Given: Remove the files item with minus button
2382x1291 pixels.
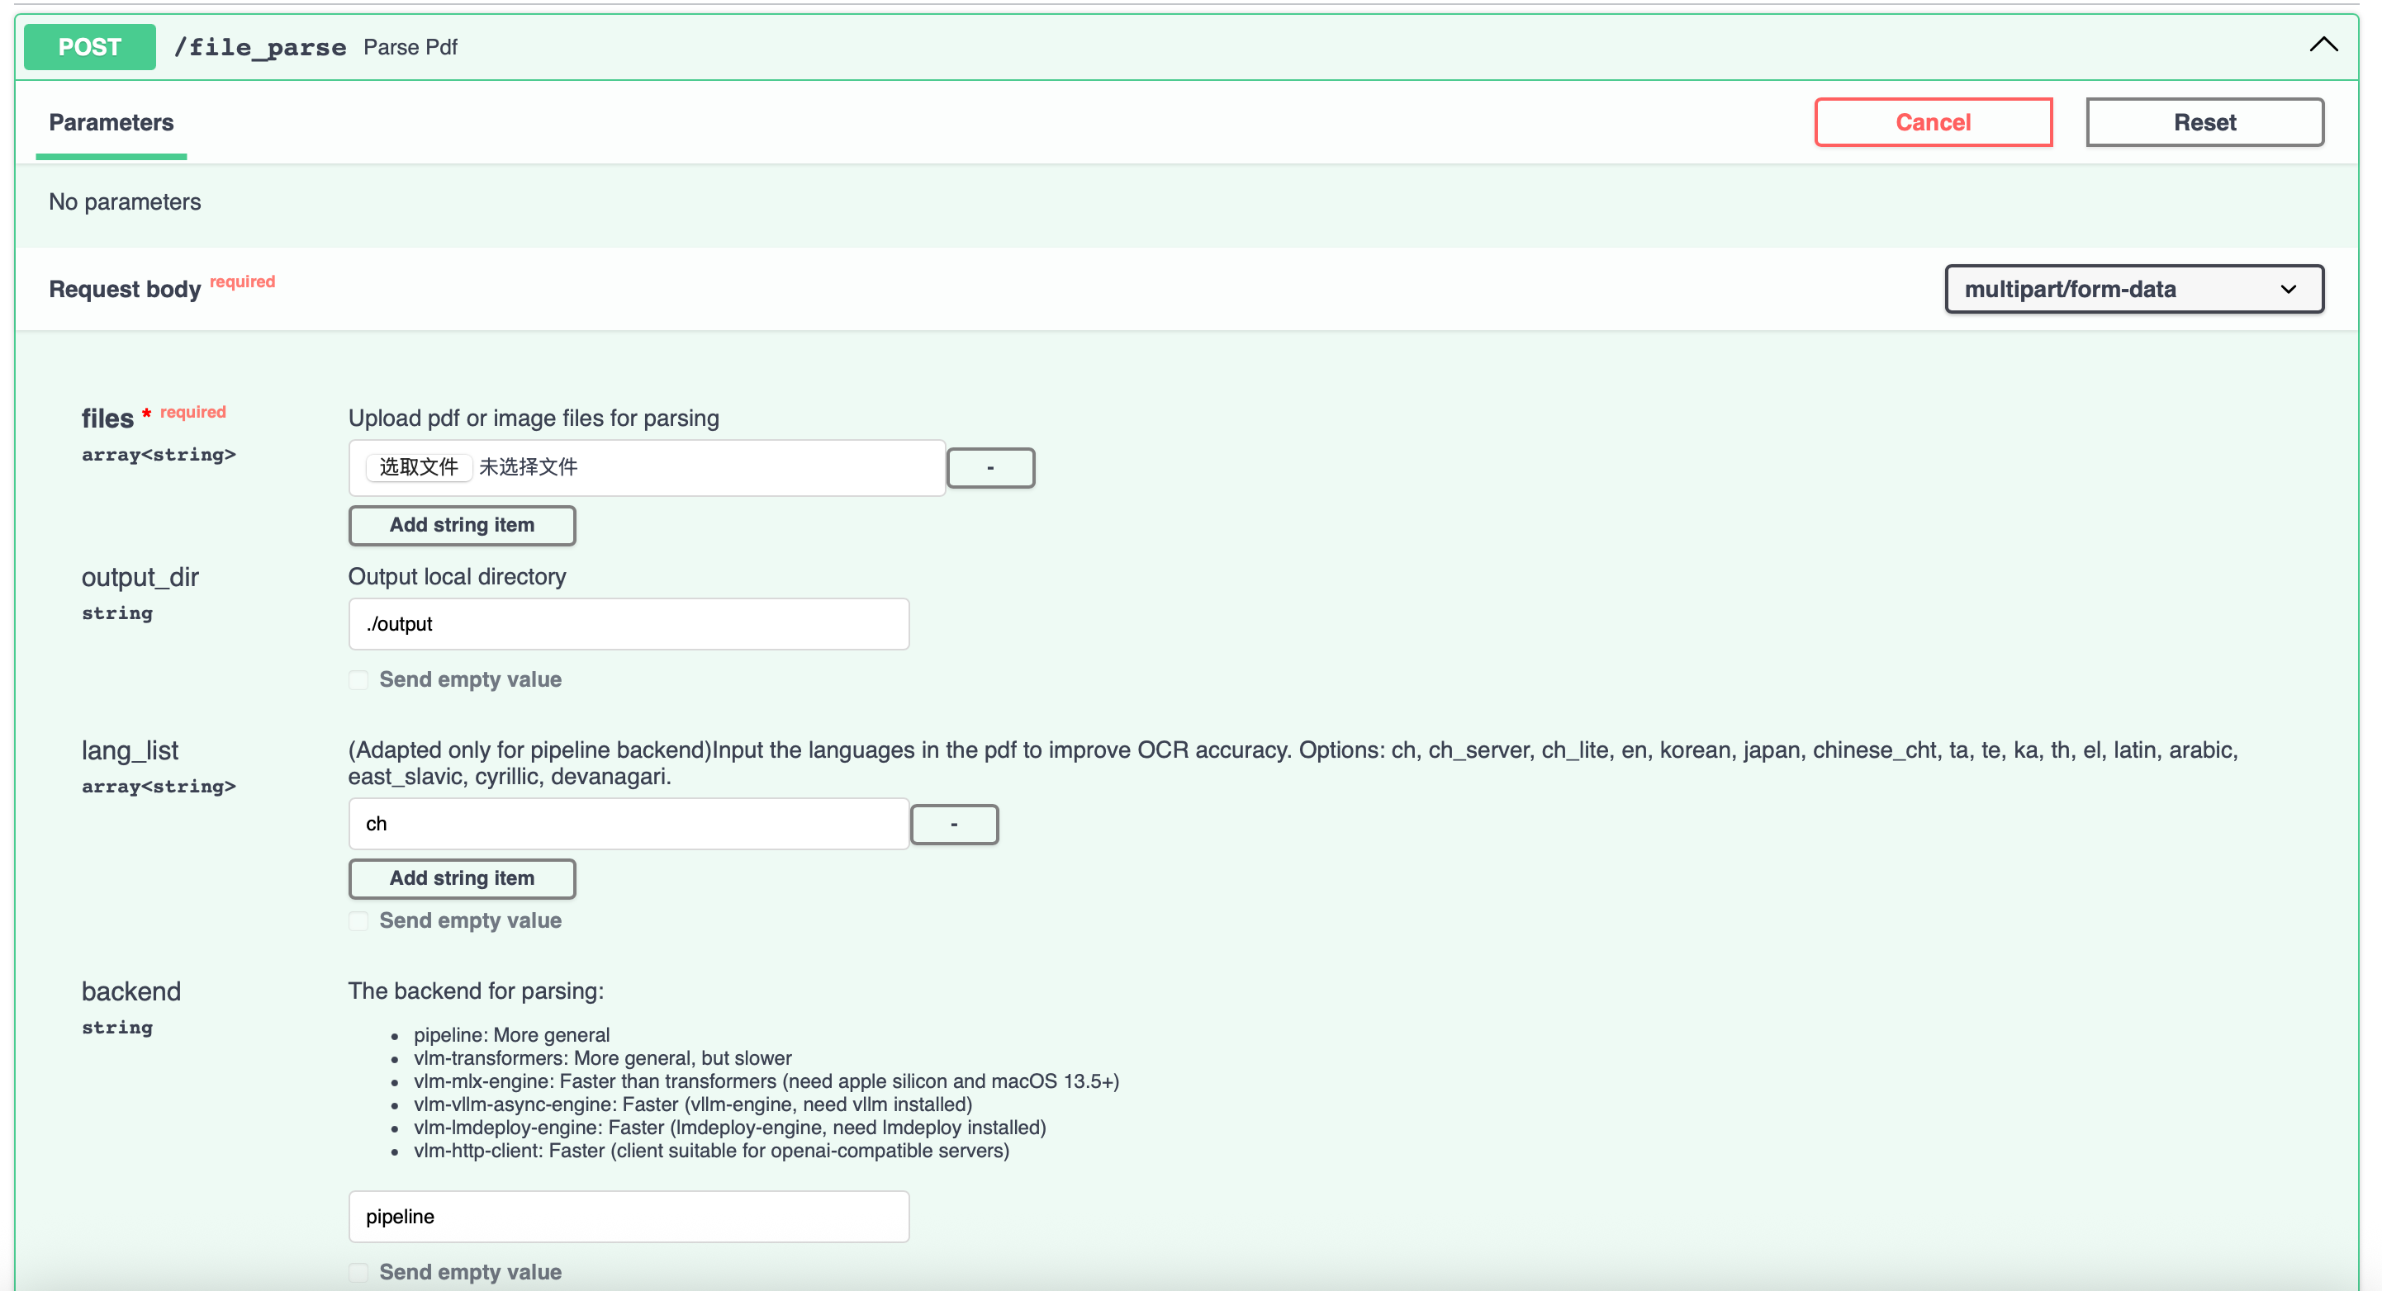Looking at the screenshot, I should 990,467.
